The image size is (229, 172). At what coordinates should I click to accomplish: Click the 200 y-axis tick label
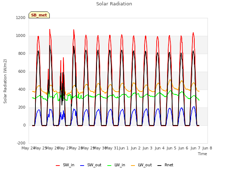click(x=22, y=107)
